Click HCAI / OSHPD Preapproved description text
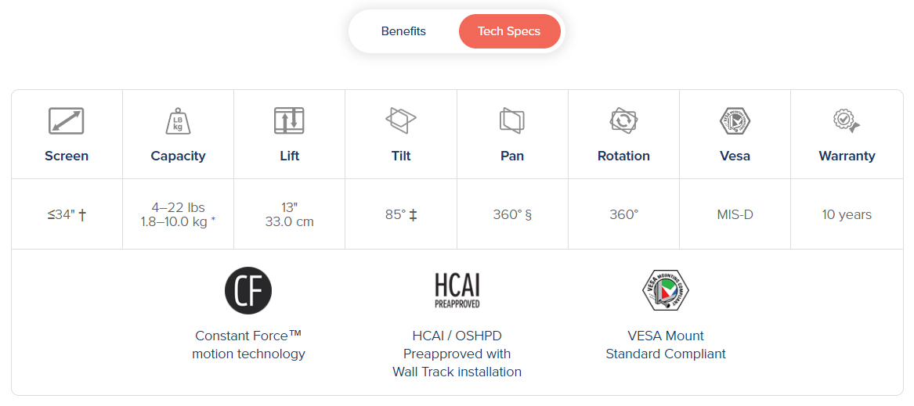The image size is (914, 406). (x=457, y=354)
